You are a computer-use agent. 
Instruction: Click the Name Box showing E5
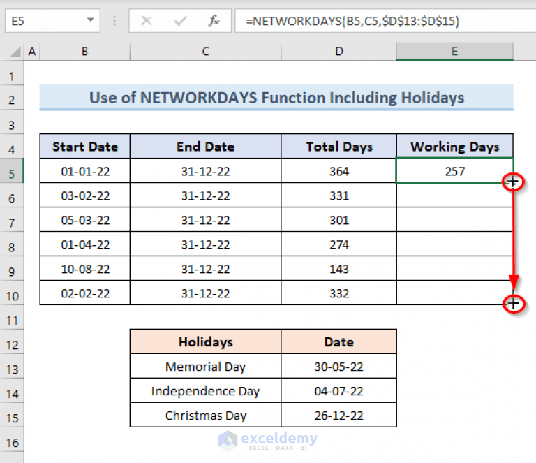pyautogui.click(x=52, y=21)
